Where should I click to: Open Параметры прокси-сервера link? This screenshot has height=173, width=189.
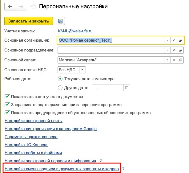click(31, 137)
